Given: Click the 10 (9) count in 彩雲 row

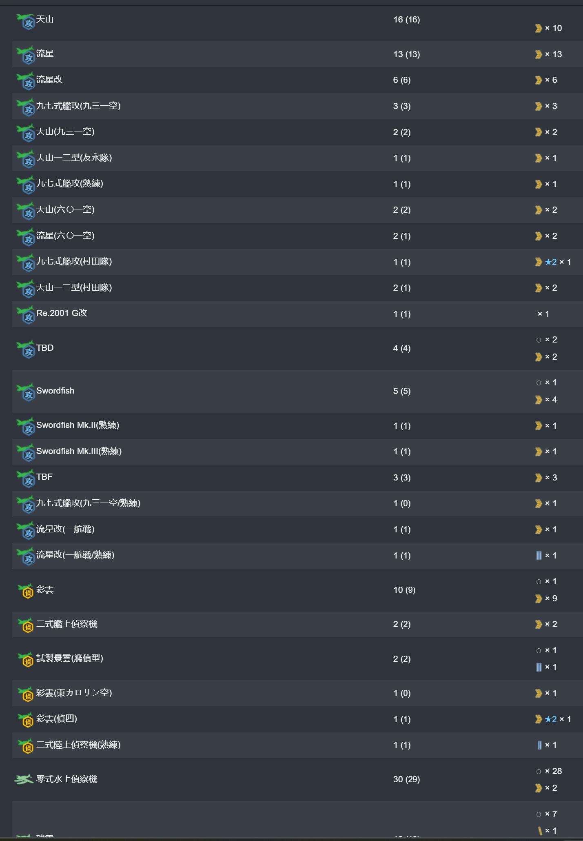Looking at the screenshot, I should (x=404, y=590).
